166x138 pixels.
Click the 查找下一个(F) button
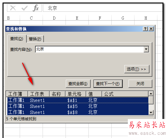pos(108,84)
